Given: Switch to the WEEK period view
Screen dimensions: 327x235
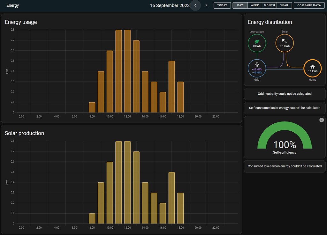Looking at the screenshot, I should click(255, 5).
